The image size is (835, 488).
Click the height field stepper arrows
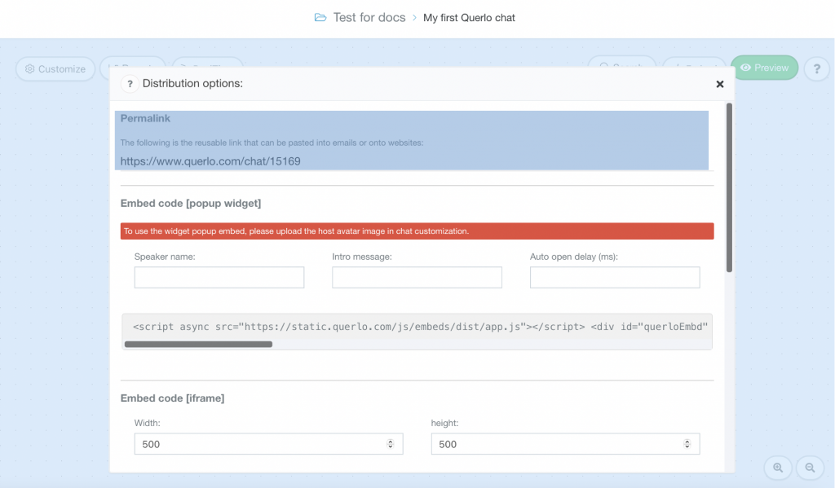click(x=687, y=444)
